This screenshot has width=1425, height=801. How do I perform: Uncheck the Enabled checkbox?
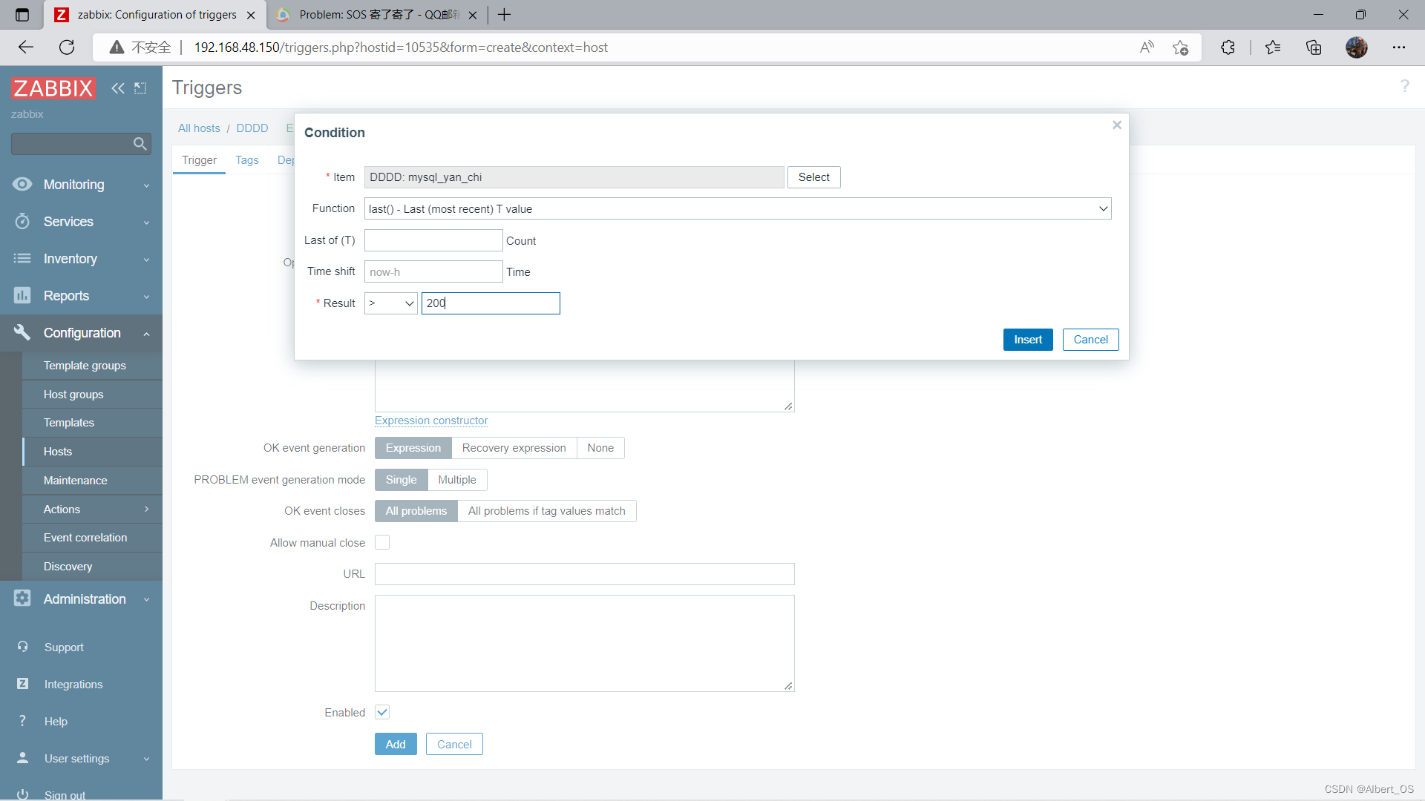pyautogui.click(x=382, y=712)
